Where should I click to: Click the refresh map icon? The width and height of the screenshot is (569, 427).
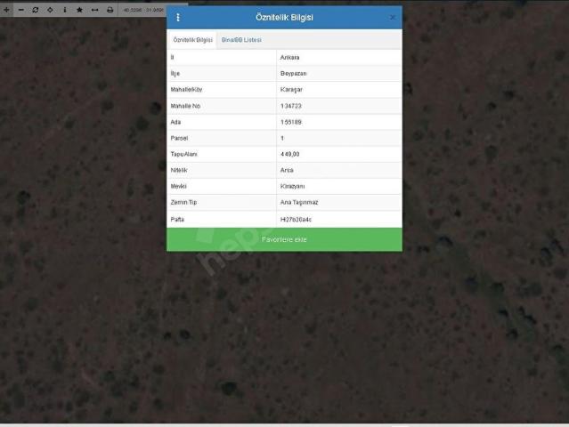point(35,9)
